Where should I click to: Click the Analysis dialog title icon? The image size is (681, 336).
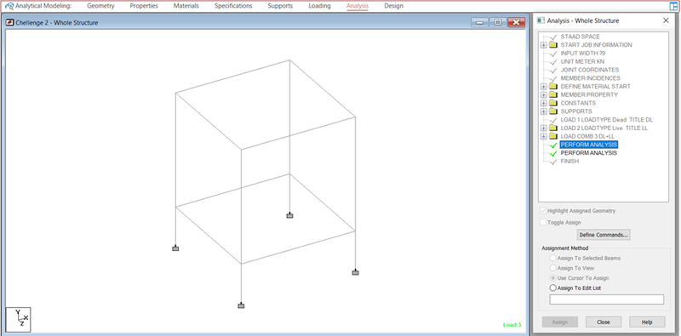(x=541, y=20)
